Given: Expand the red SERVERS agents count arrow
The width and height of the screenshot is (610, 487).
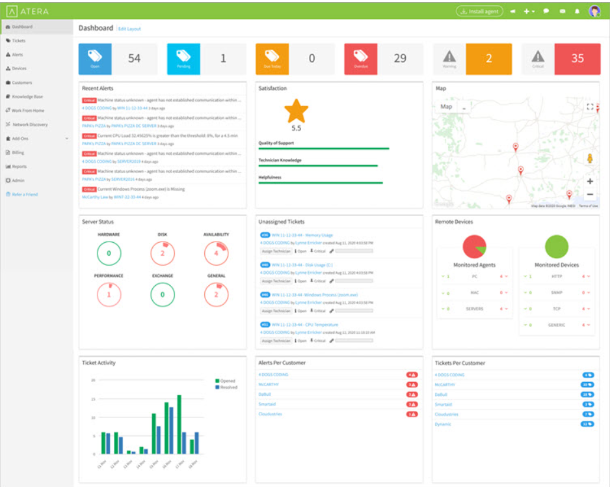Looking at the screenshot, I should pyautogui.click(x=507, y=309).
